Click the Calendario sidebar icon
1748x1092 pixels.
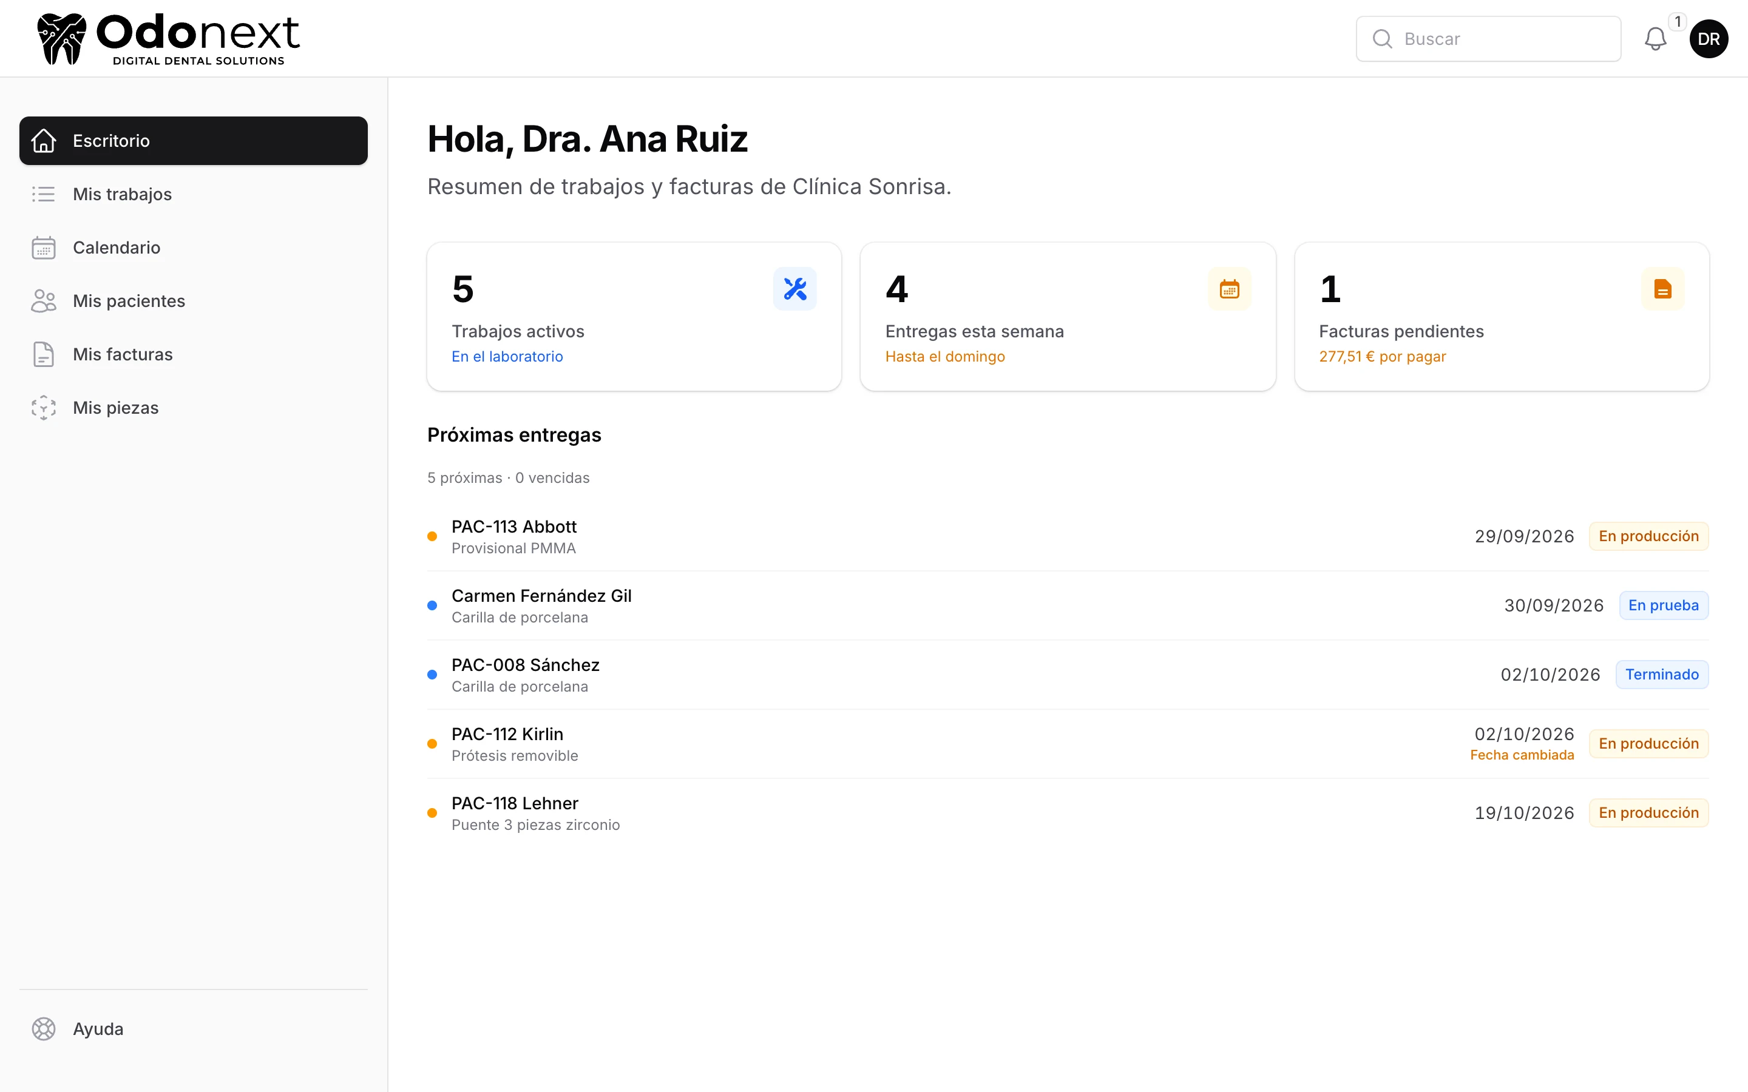(43, 248)
